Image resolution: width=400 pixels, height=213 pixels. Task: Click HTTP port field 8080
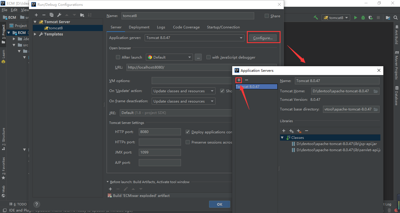pyautogui.click(x=160, y=132)
